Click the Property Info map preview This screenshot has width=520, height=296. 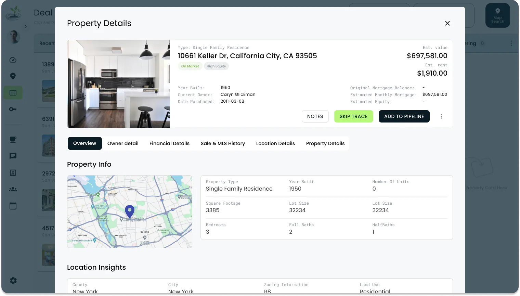click(130, 211)
